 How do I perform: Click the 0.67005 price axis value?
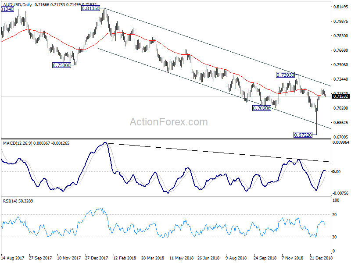point(341,137)
